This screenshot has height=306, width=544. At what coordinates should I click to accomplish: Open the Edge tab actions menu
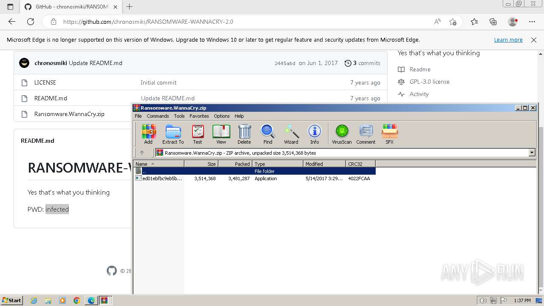pyautogui.click(x=10, y=7)
